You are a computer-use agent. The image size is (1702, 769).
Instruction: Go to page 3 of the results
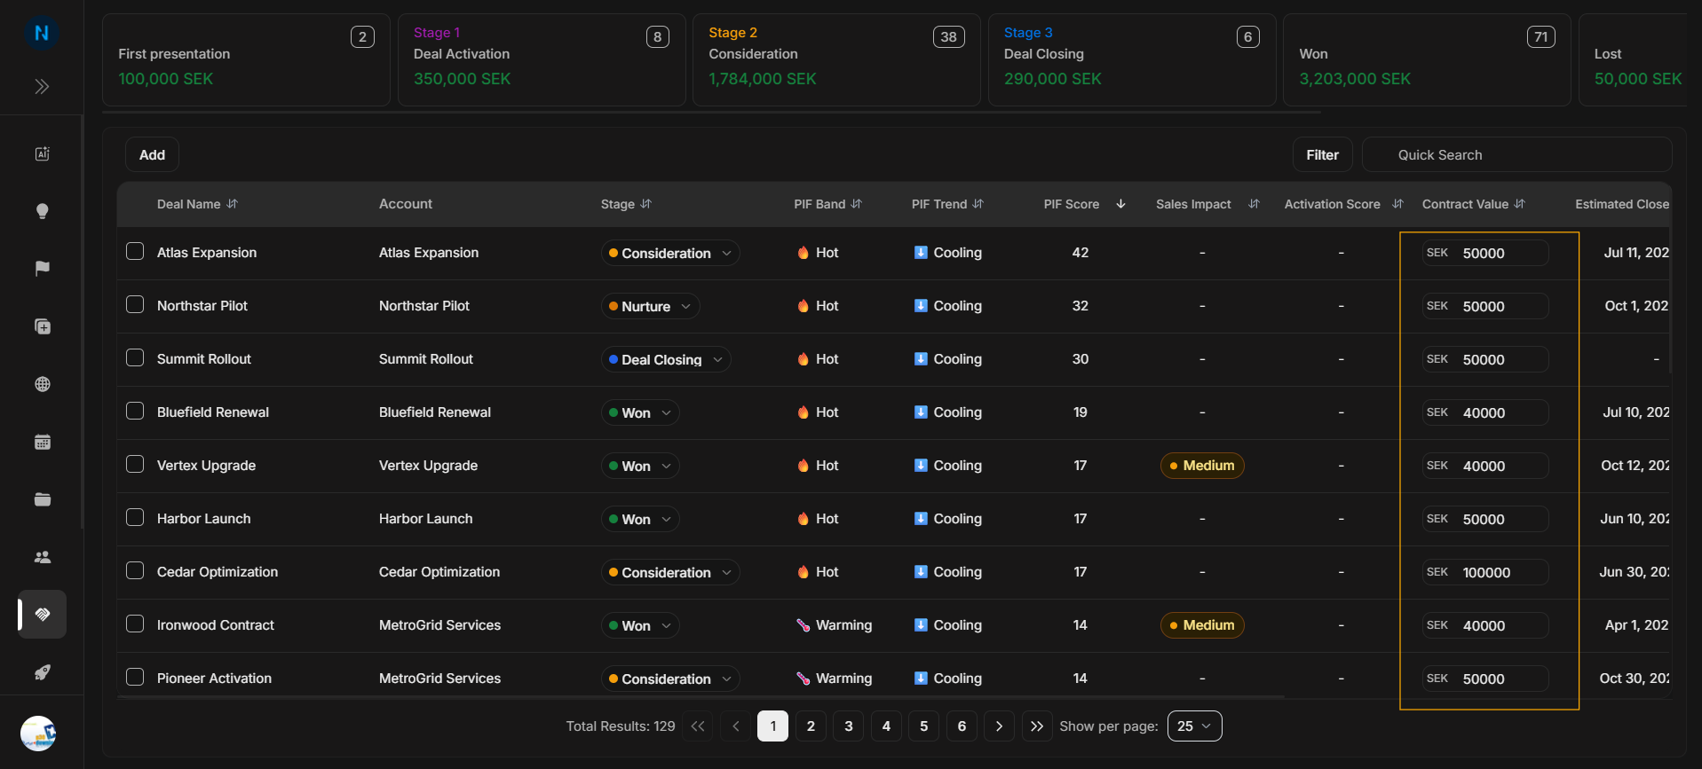(x=848, y=726)
